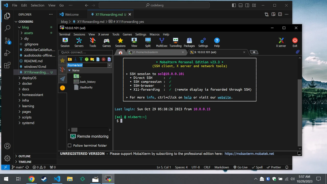Select the .Xauthority file

(x=86, y=87)
